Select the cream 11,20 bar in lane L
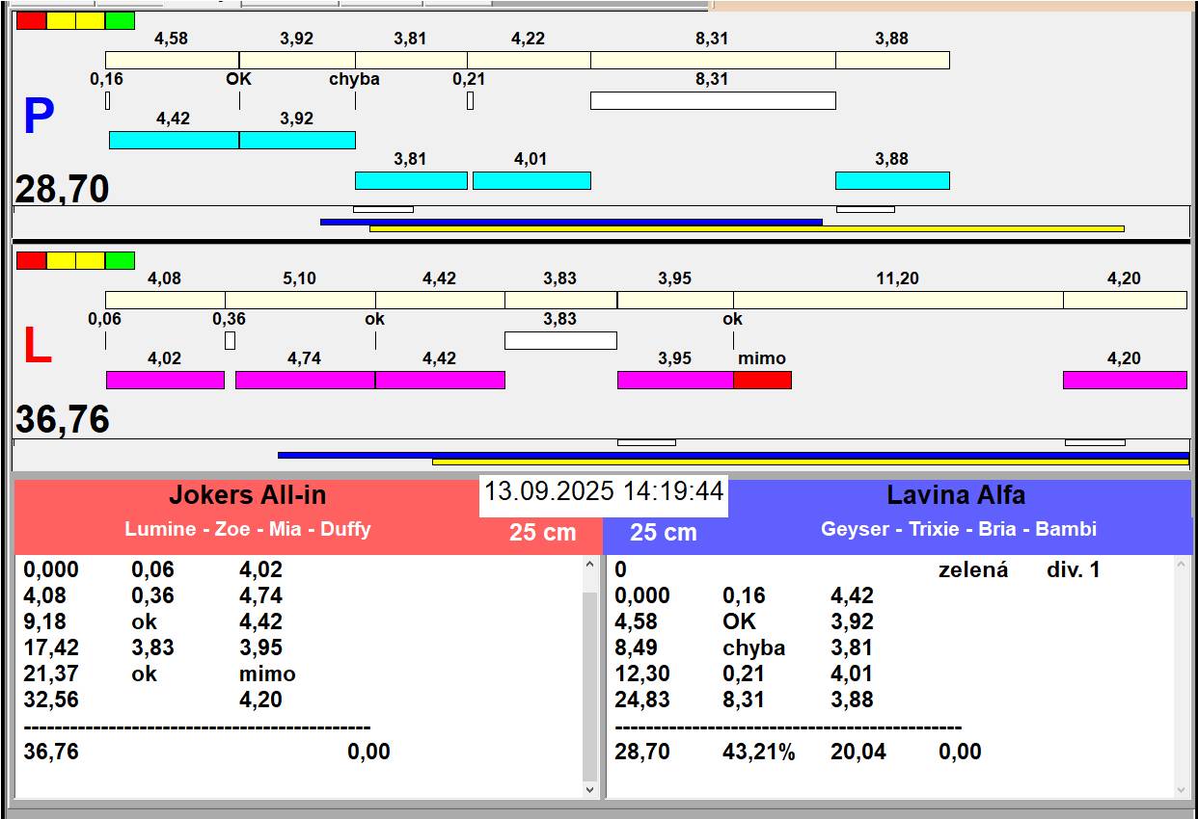This screenshot has height=819, width=1198. click(x=898, y=300)
